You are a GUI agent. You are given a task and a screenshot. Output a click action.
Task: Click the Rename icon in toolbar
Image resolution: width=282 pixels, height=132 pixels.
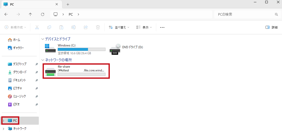73,28
